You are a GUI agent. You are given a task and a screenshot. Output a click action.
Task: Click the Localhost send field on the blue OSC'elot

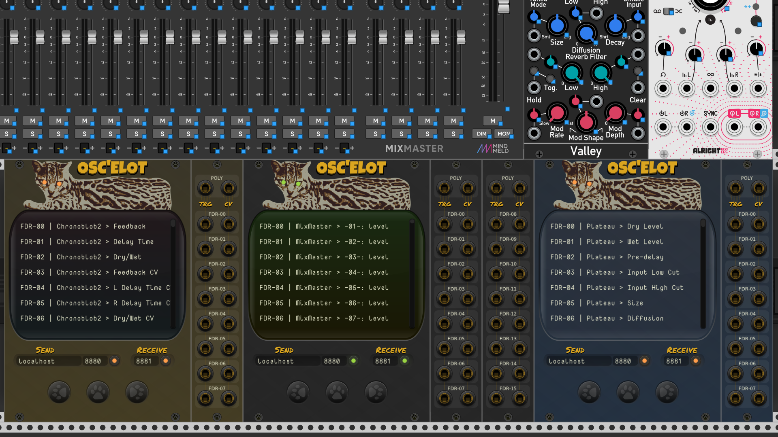point(578,361)
